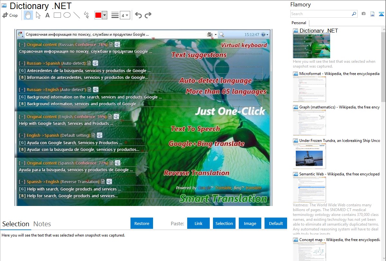The image size is (386, 261).
Task: Select the Crop tool
Action: click(10, 15)
